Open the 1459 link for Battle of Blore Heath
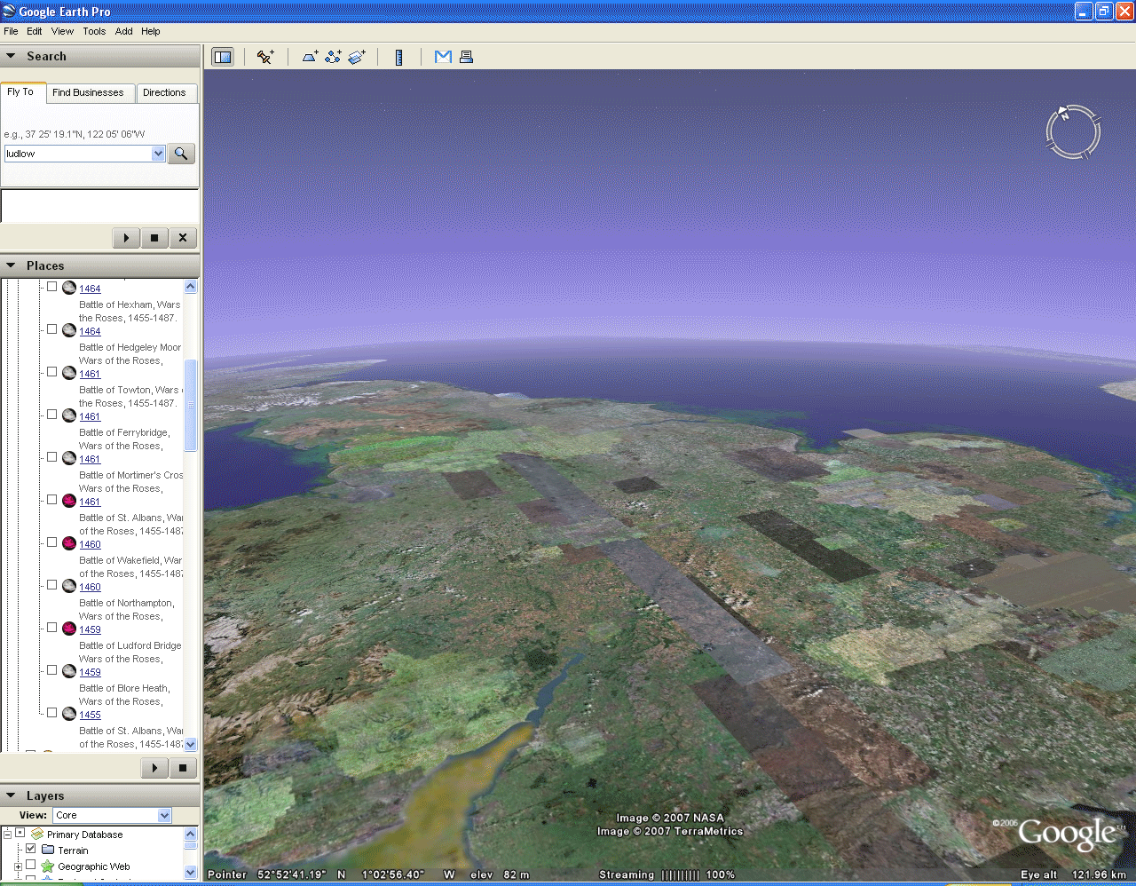 [x=90, y=672]
